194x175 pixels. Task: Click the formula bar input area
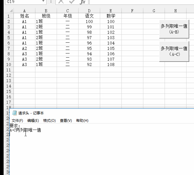pos(142,2)
